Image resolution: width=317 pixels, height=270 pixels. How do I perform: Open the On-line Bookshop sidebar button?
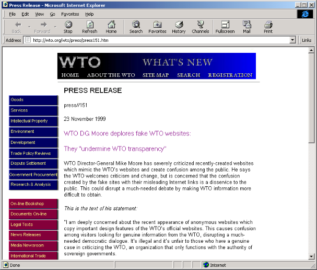[33, 204]
